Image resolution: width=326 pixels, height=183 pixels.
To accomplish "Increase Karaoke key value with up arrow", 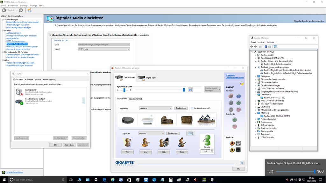I will (x=212, y=150).
